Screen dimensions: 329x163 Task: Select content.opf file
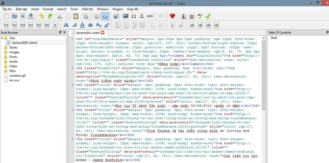click(17, 76)
